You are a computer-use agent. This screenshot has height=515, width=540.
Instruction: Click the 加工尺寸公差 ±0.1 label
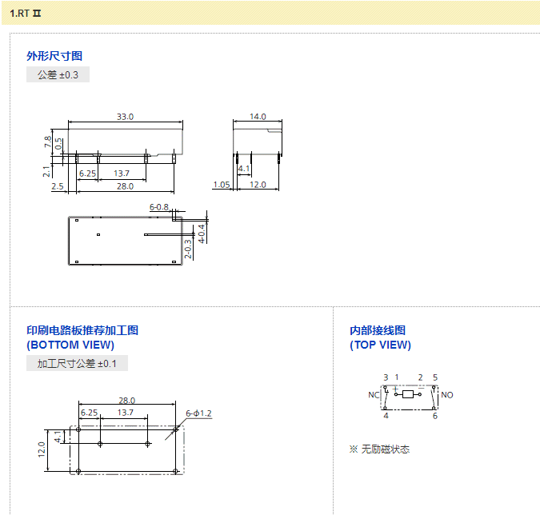click(x=77, y=364)
